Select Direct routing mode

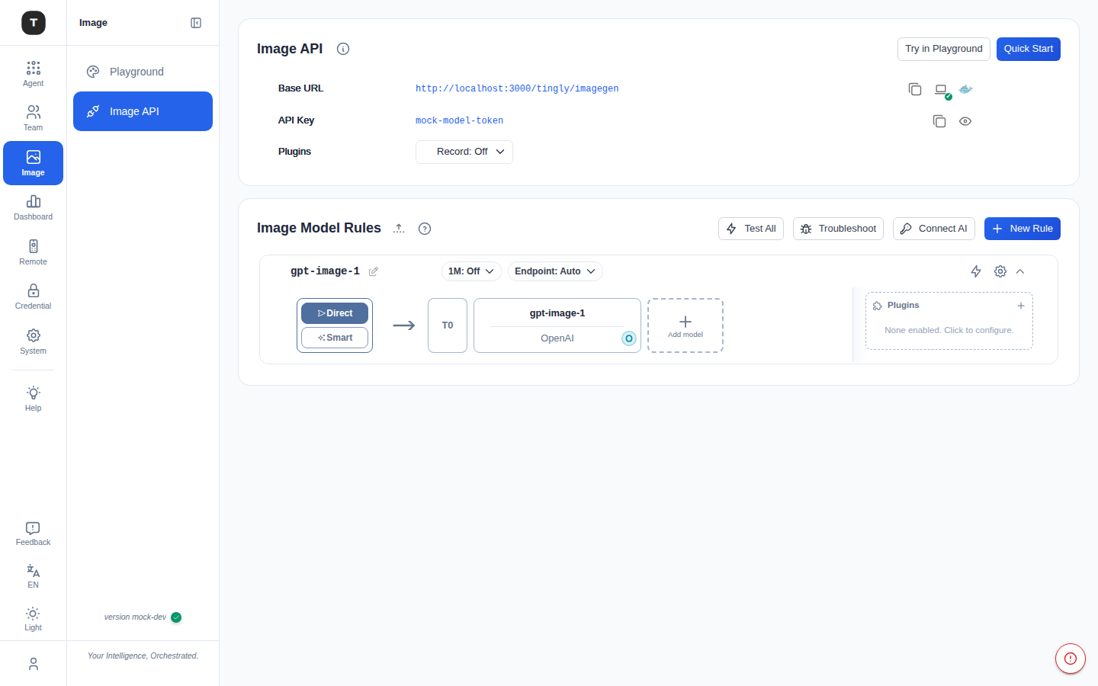[x=335, y=313]
